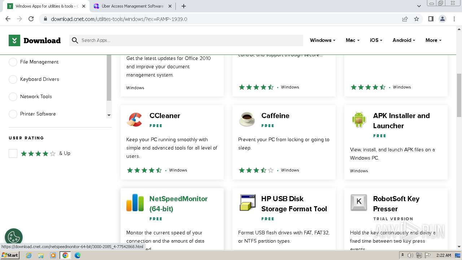Click 'Keep your PC running smoothly' description
This screenshot has height=260, width=462.
tap(172, 148)
